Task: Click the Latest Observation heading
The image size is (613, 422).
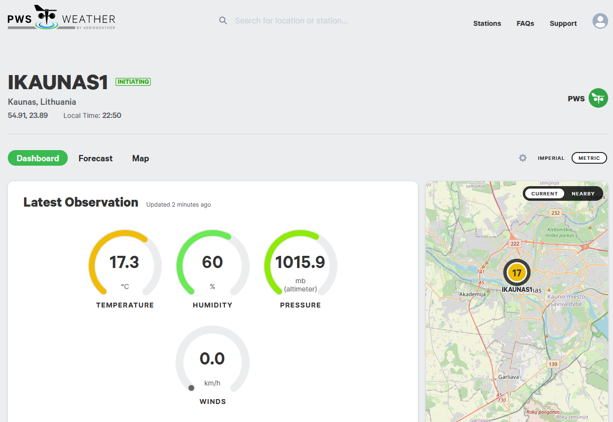Action: tap(81, 202)
